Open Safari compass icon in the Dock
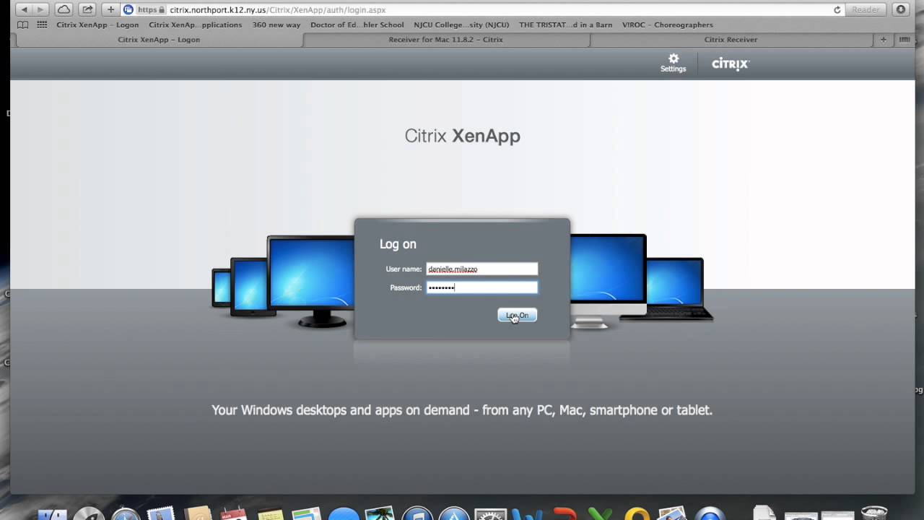 pyautogui.click(x=126, y=513)
